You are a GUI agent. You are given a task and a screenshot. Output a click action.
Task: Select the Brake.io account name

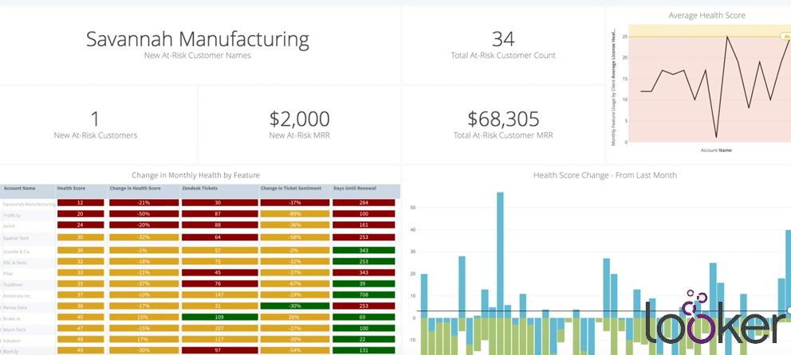(12, 317)
